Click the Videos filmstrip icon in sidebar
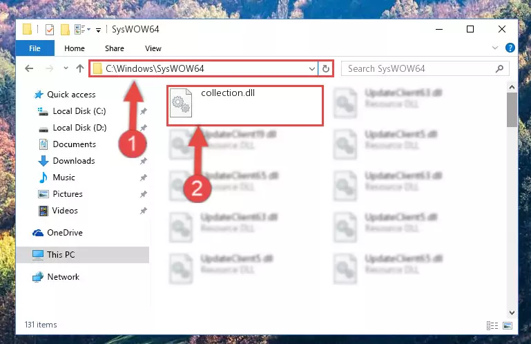The height and width of the screenshot is (344, 531). 44,211
